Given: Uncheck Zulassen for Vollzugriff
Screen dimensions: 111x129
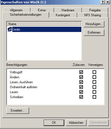Looking at the screenshot, I should 81,72.
